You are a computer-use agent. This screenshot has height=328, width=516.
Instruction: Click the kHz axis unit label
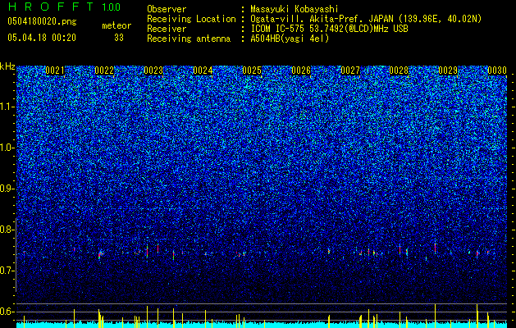7,66
